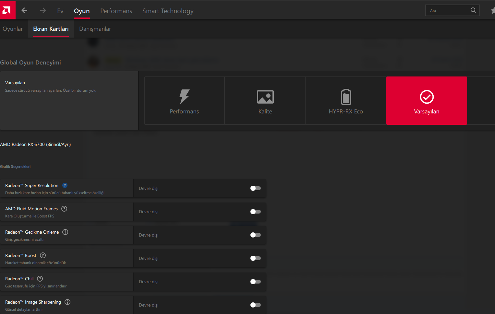The width and height of the screenshot is (495, 314).
Task: Open help for Radeon Super Resolution
Action: tap(65, 185)
